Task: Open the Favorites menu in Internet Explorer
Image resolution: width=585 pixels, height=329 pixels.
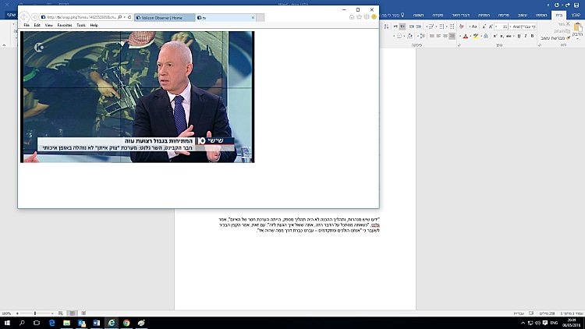Action: (62, 25)
